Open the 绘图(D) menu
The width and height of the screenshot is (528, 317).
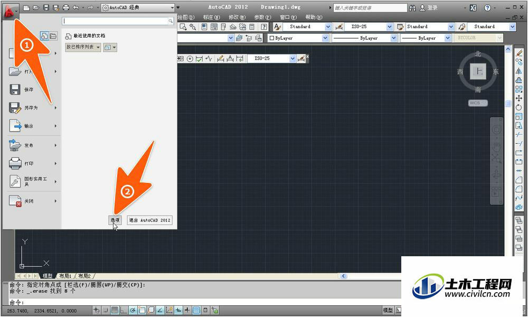pos(186,17)
